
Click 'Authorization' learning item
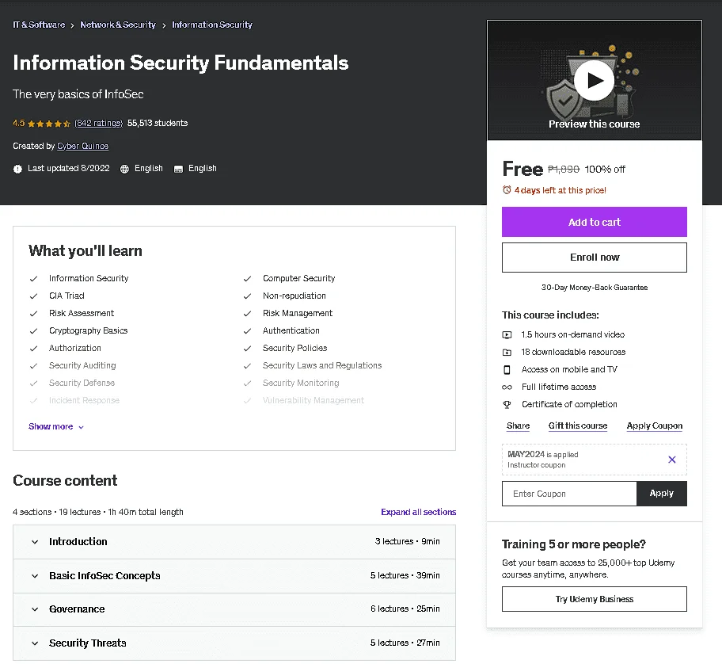75,349
